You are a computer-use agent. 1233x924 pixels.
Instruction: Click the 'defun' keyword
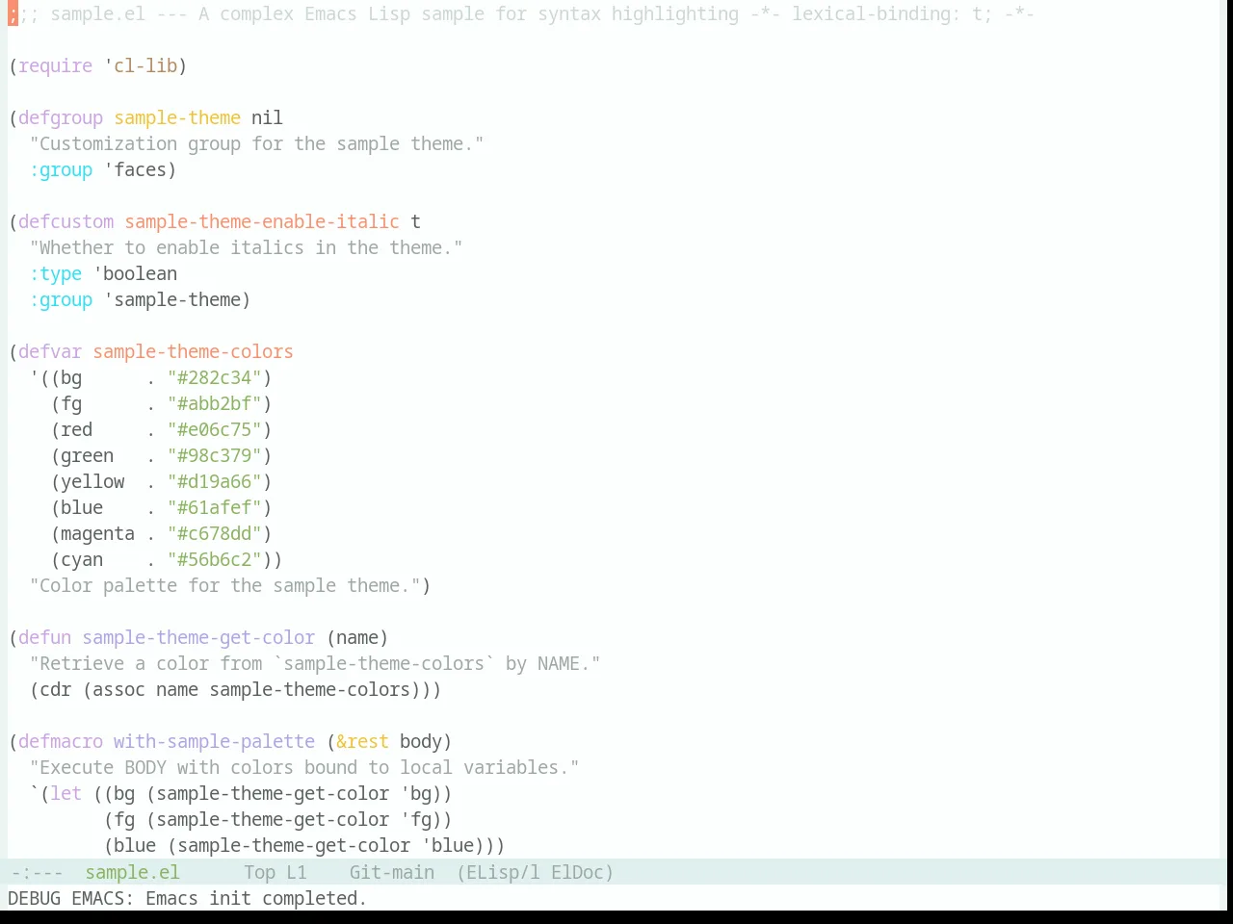[45, 637]
